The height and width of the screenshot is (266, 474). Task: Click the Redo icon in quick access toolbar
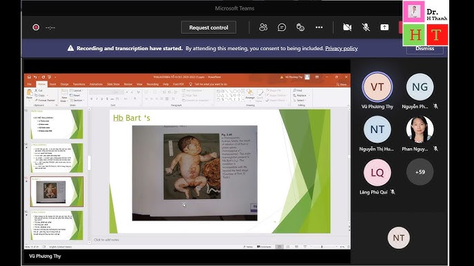click(43, 77)
